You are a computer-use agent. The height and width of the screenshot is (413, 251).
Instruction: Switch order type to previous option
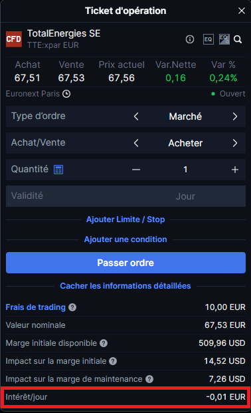pyautogui.click(x=136, y=116)
